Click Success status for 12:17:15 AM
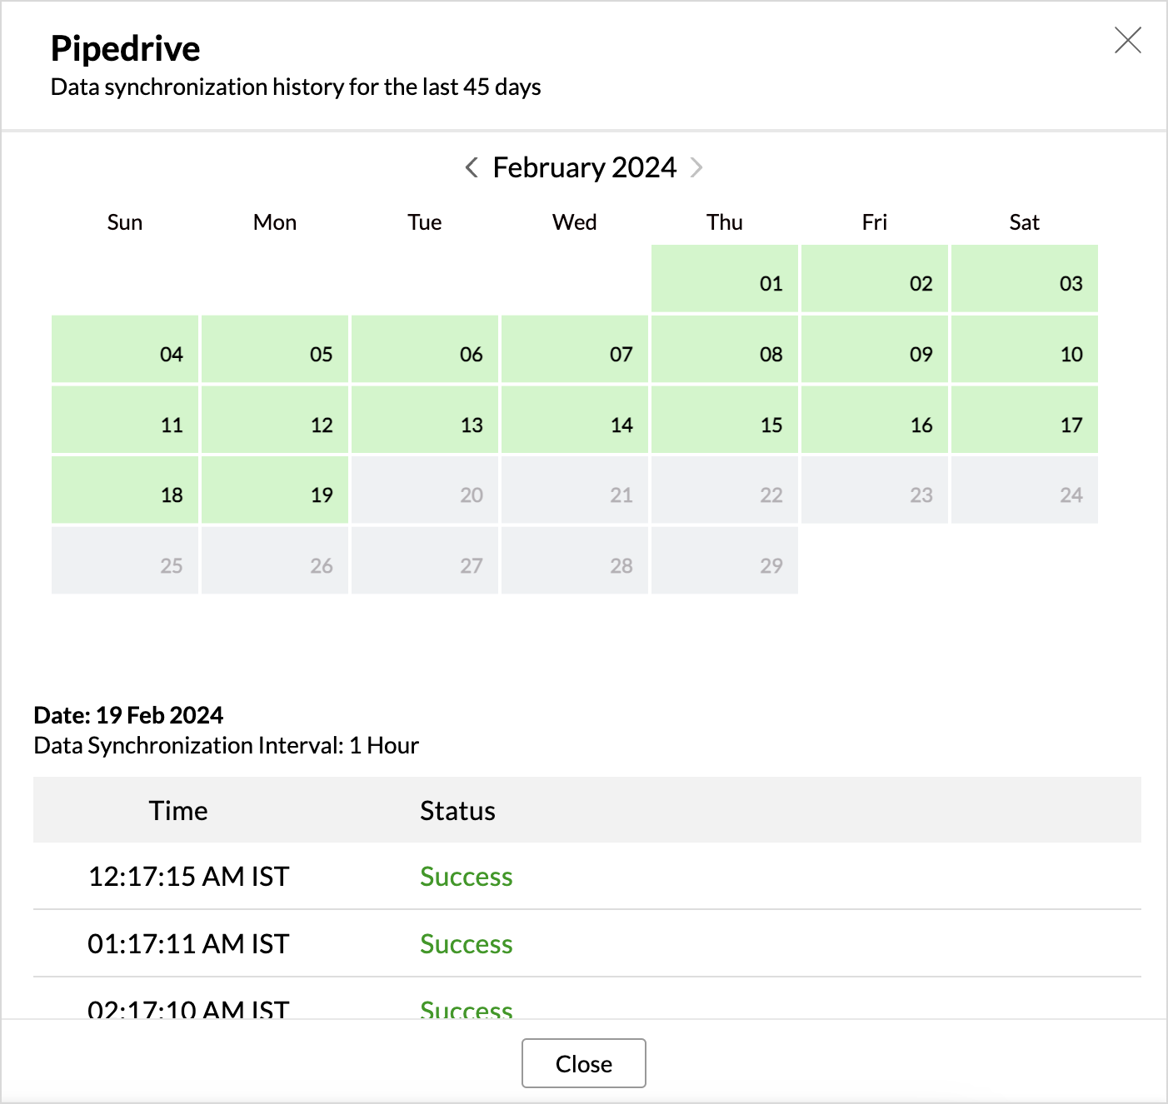This screenshot has width=1168, height=1104. 467,876
